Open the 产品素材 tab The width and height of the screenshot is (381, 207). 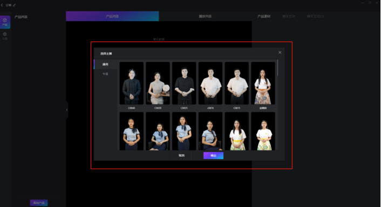pos(264,16)
